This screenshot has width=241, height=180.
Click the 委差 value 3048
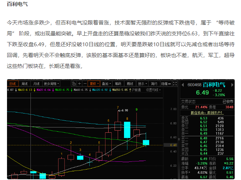click(229, 107)
